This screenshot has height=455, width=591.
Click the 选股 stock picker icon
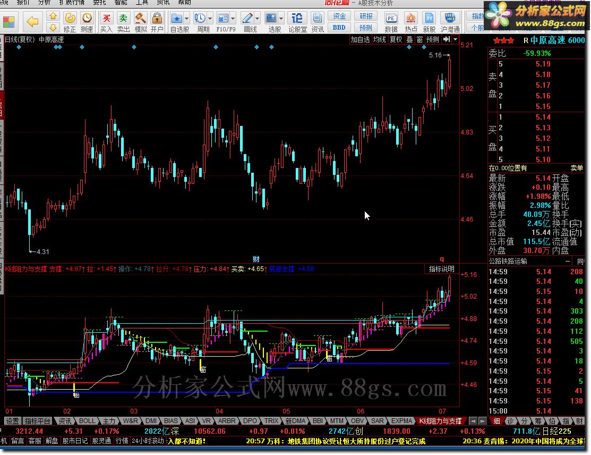pyautogui.click(x=271, y=18)
